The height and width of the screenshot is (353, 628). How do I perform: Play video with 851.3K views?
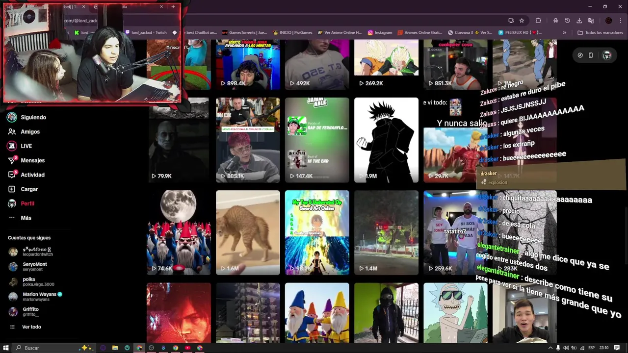[x=455, y=65]
